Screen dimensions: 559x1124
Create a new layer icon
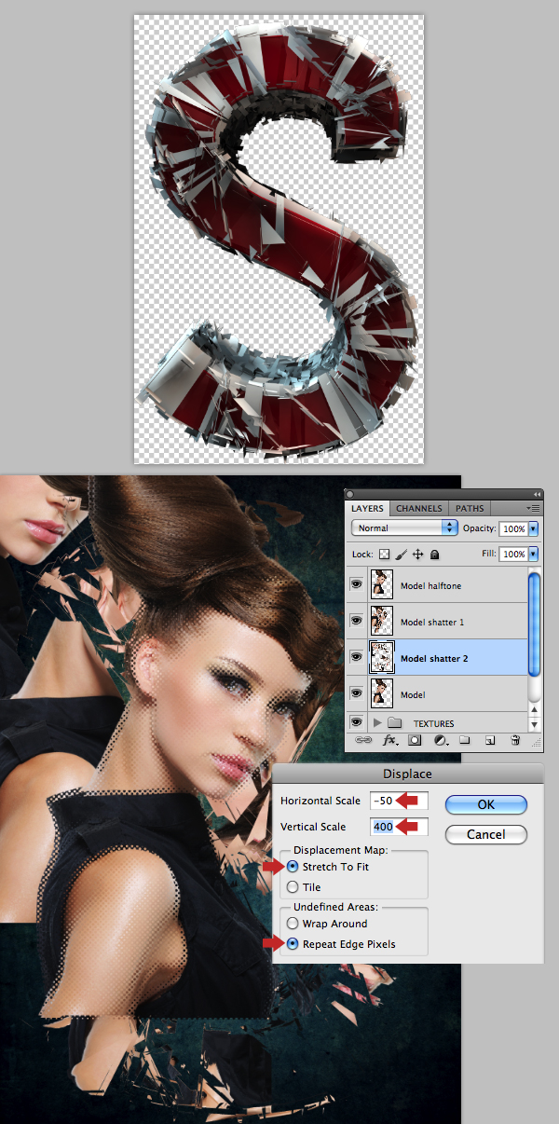[x=490, y=741]
